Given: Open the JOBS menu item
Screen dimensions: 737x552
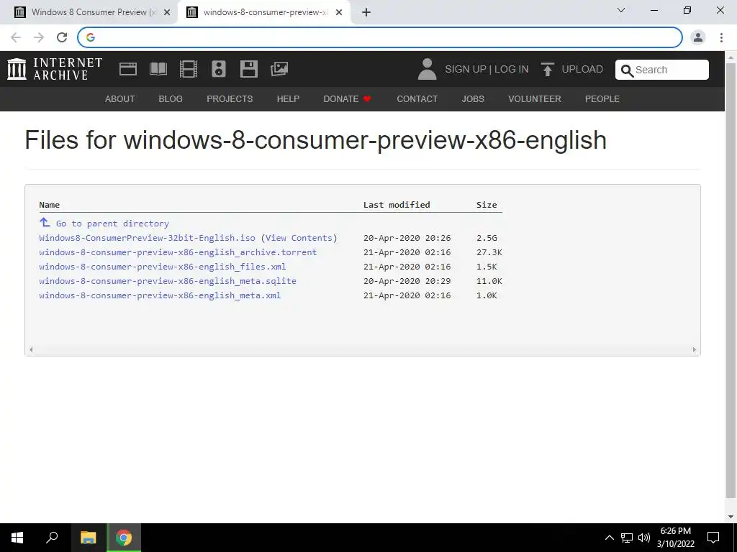Looking at the screenshot, I should tap(473, 99).
